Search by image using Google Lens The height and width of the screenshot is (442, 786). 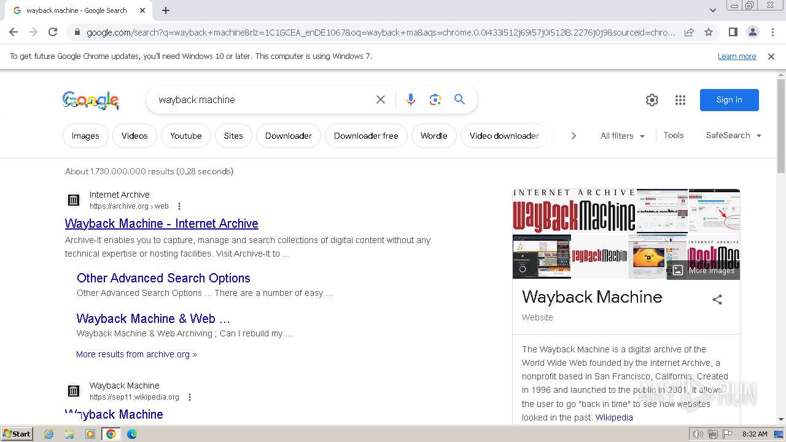point(435,99)
